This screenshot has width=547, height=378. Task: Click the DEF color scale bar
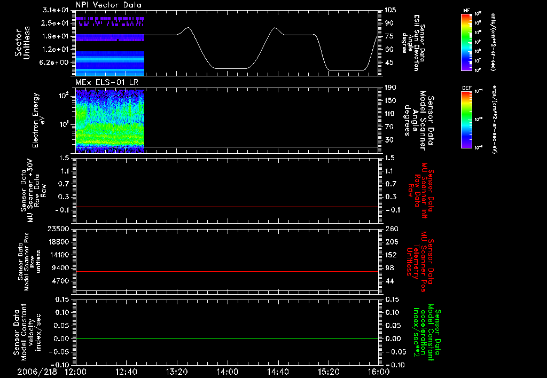[x=466, y=120]
